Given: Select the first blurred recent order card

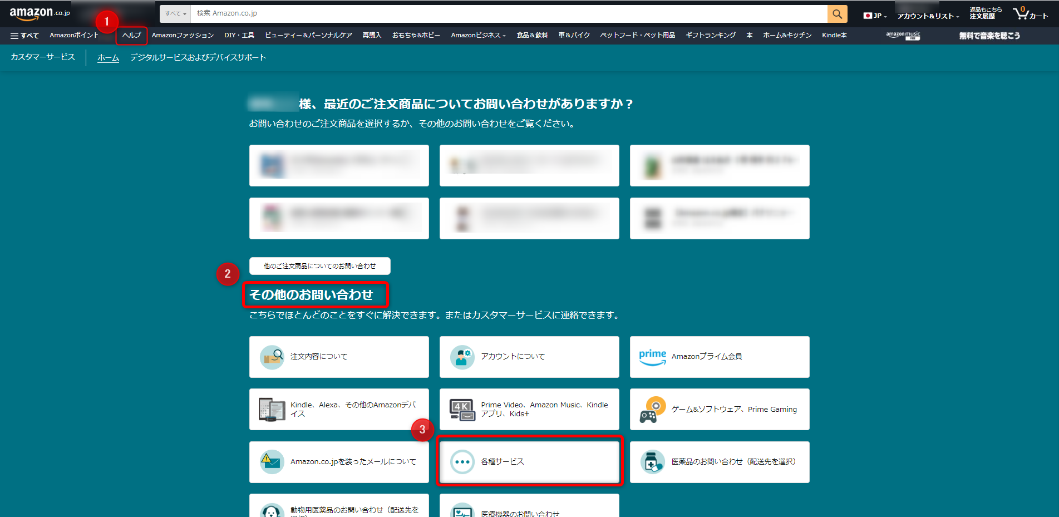Looking at the screenshot, I should [339, 165].
